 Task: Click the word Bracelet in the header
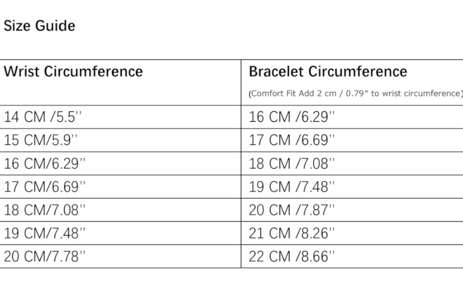coord(276,71)
